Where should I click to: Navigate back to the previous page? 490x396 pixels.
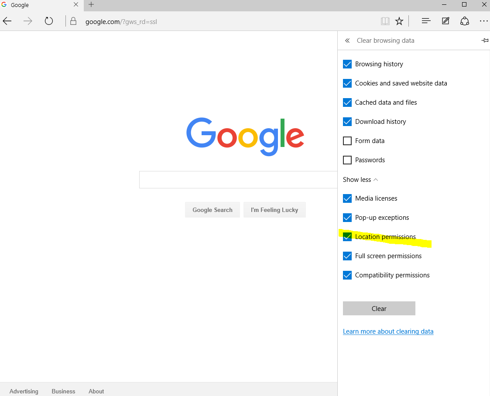click(x=7, y=20)
